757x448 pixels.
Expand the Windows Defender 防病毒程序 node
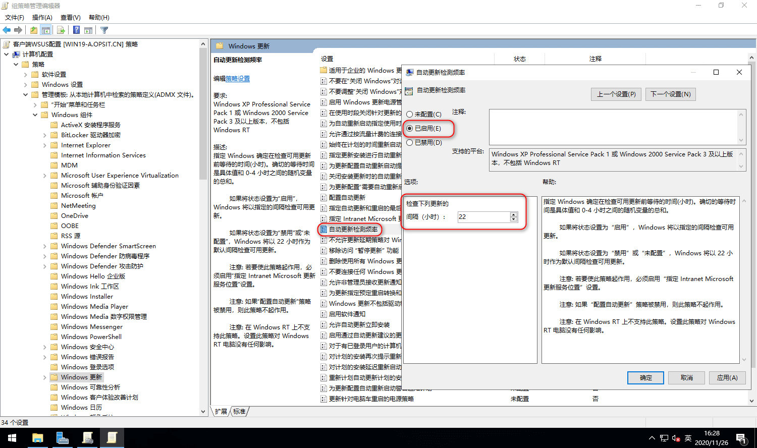pos(45,256)
